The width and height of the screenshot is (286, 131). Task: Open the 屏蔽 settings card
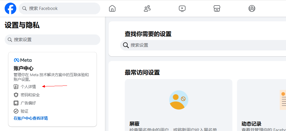coord(178,105)
